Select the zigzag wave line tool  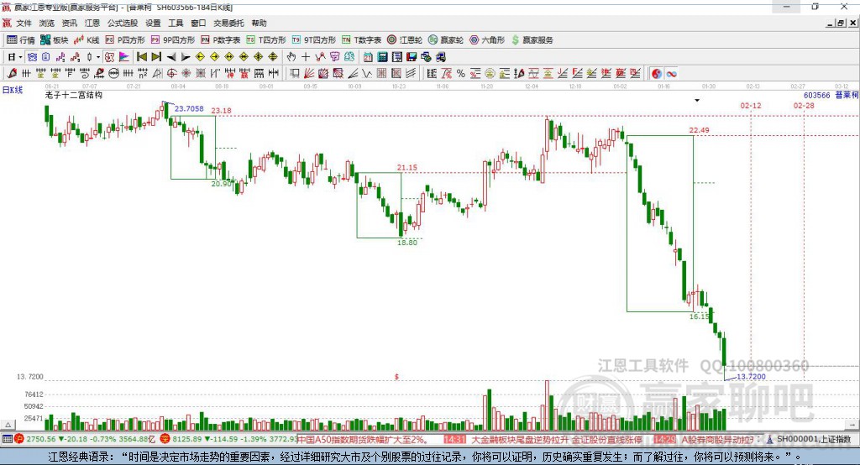(367, 73)
